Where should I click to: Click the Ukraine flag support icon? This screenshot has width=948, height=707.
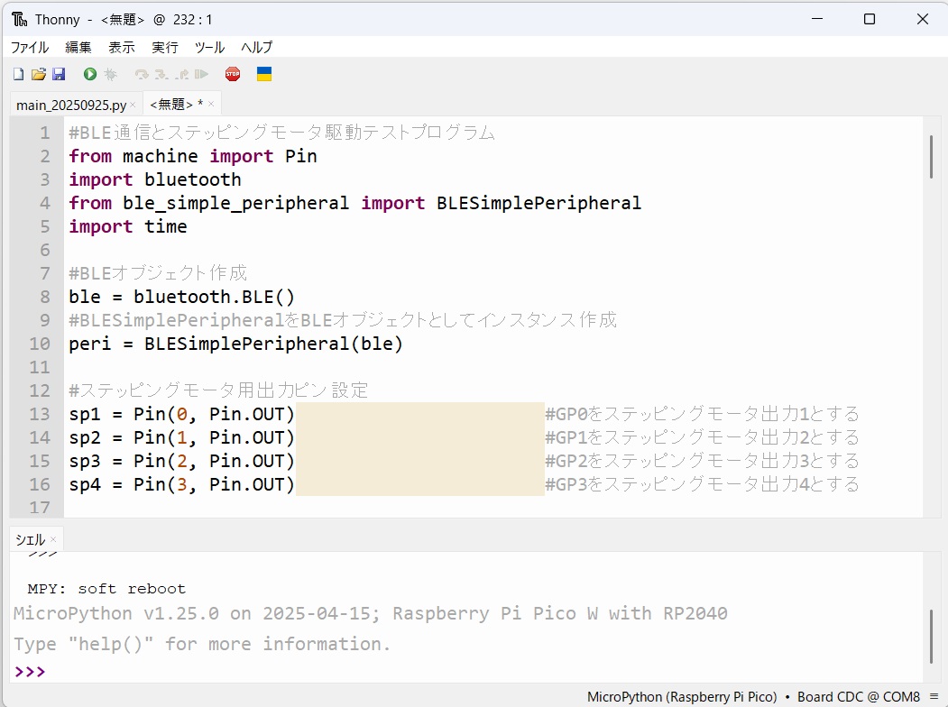click(264, 75)
